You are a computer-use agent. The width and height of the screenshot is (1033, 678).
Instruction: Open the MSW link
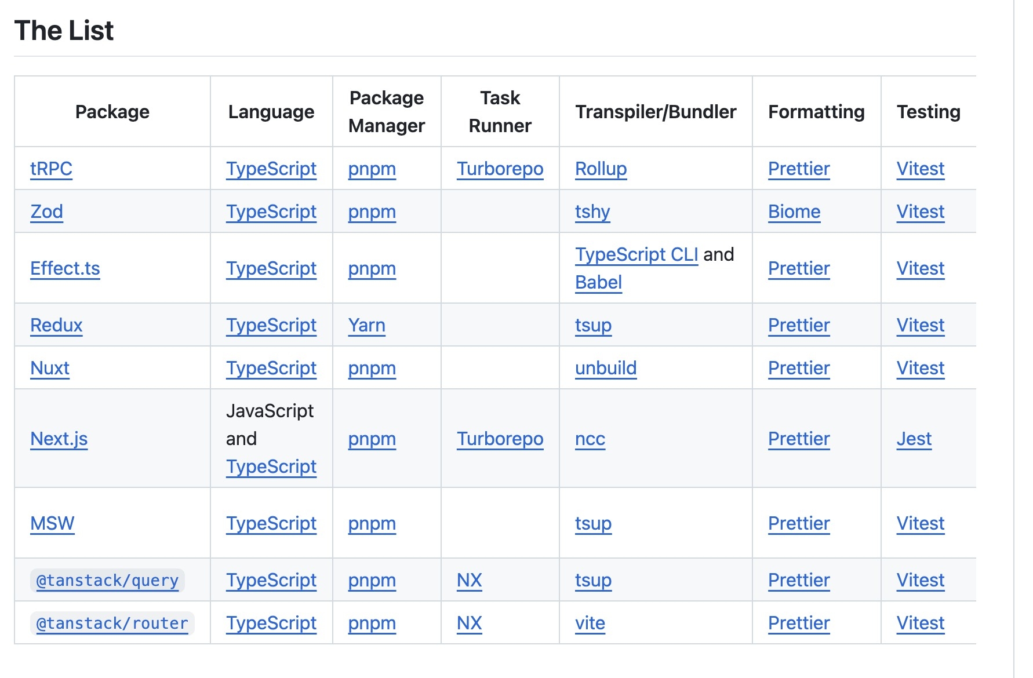[x=52, y=523]
